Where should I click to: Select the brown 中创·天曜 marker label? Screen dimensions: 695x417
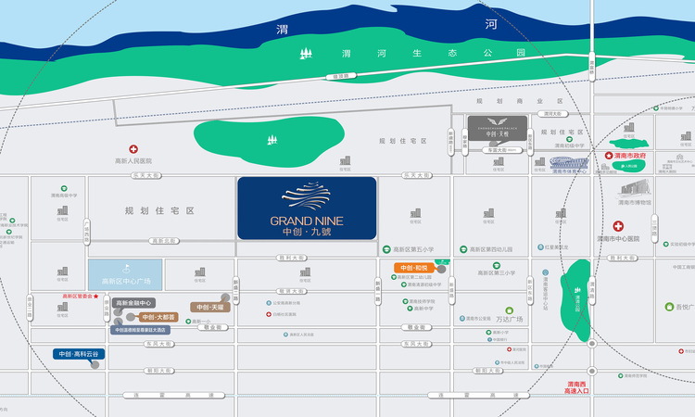(210, 307)
